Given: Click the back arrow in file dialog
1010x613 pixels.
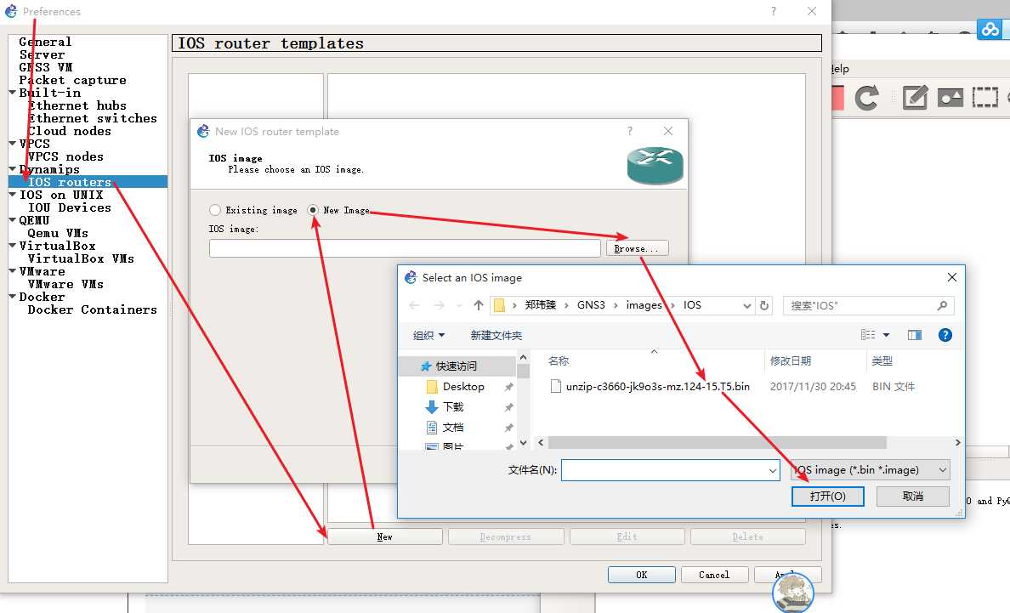Looking at the screenshot, I should pos(414,305).
